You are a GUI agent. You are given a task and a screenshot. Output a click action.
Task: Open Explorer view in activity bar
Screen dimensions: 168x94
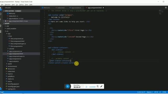click(1, 8)
